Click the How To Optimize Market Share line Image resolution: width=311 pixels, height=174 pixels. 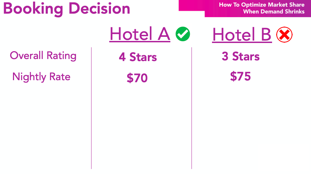pos(261,5)
